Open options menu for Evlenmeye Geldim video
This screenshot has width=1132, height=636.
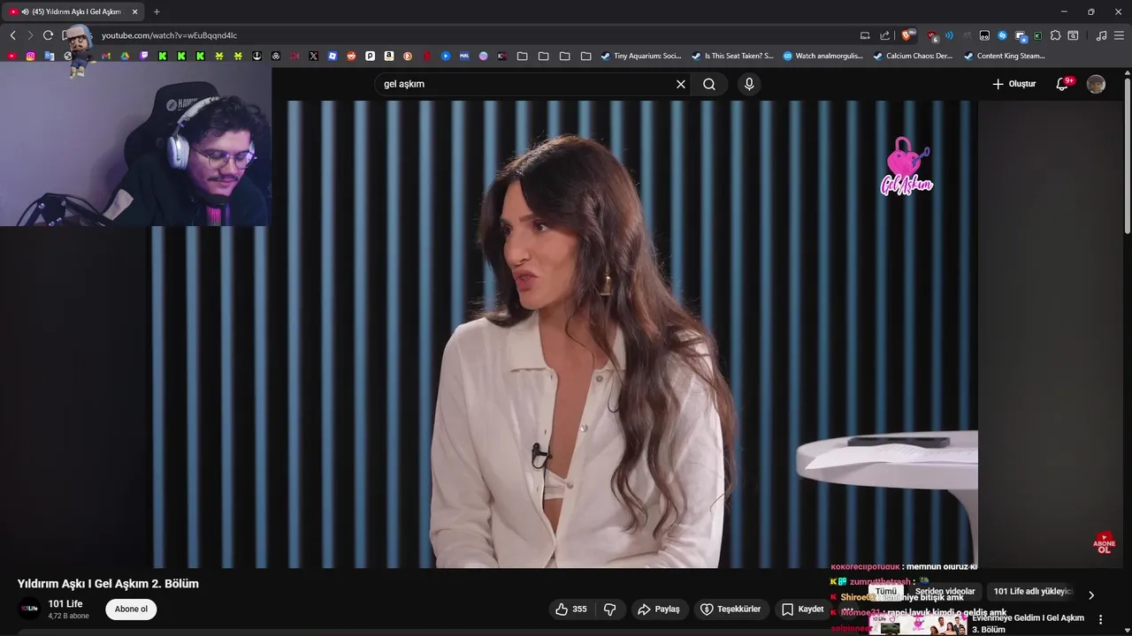pos(1101,619)
